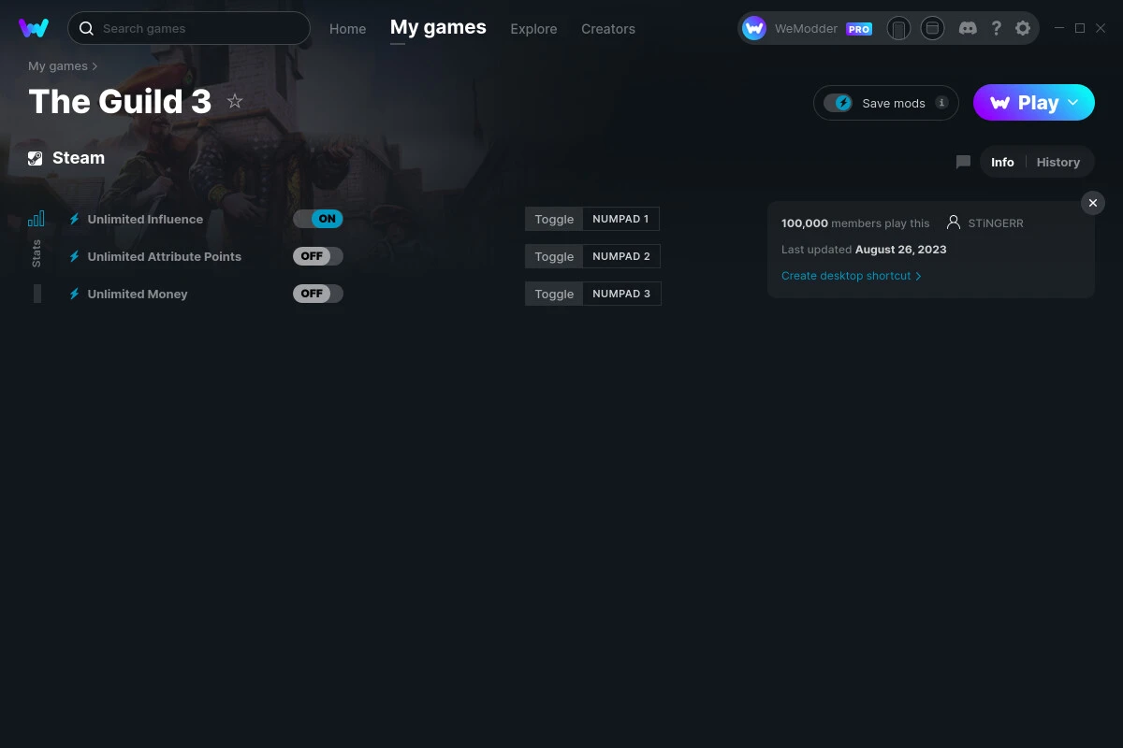Click the overlay window icon in header
This screenshot has height=748, width=1123.
click(x=932, y=28)
